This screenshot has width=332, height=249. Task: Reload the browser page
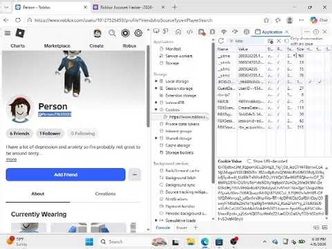click(18, 20)
